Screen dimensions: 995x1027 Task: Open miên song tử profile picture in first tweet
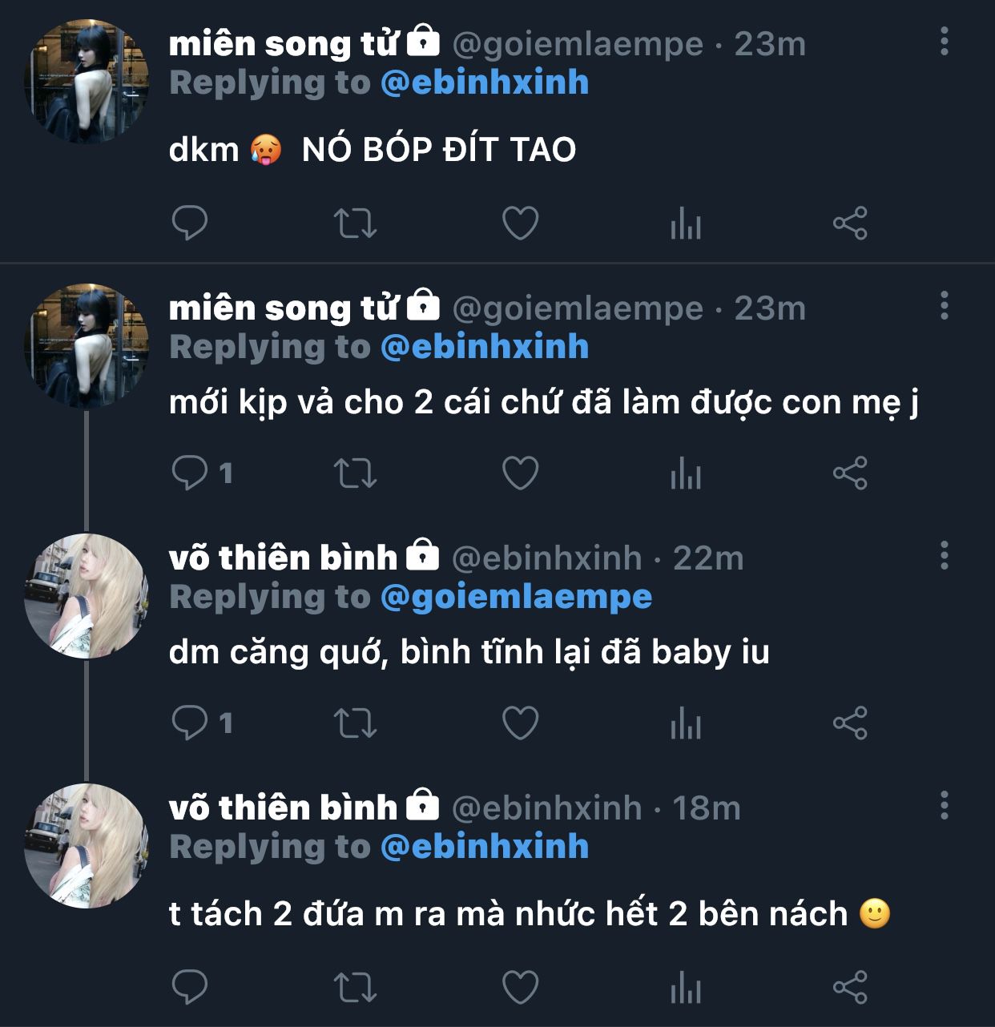click(x=89, y=81)
